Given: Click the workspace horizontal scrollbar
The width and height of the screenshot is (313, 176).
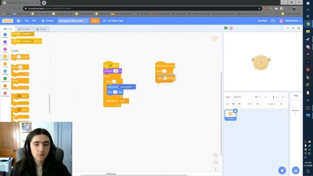Looking at the screenshot, I should click(134, 175).
